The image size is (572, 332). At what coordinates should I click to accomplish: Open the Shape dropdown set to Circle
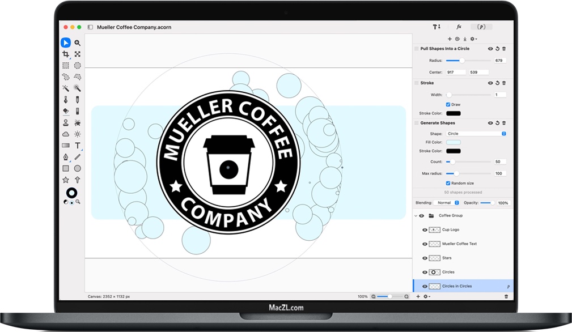(x=477, y=133)
